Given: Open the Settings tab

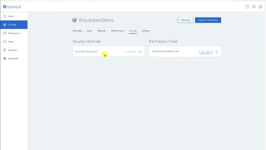Looking at the screenshot, I should point(146,31).
